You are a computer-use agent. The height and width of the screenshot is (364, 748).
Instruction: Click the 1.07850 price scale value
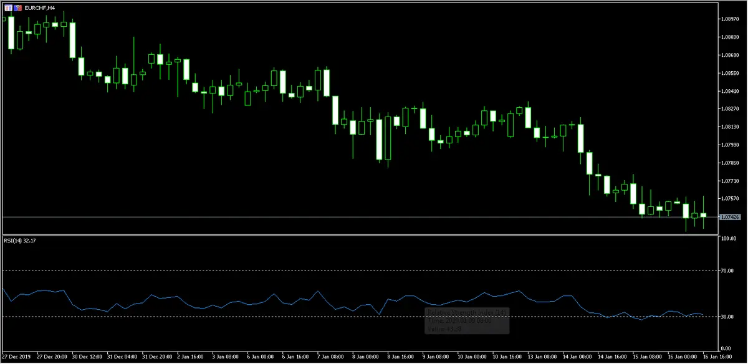729,163
